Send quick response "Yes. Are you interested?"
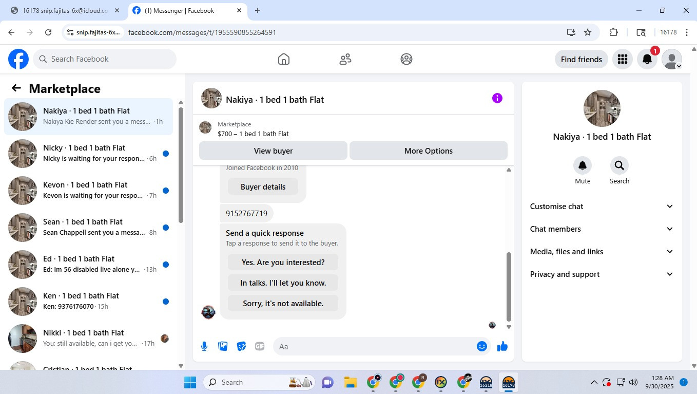This screenshot has height=394, width=697. click(283, 262)
